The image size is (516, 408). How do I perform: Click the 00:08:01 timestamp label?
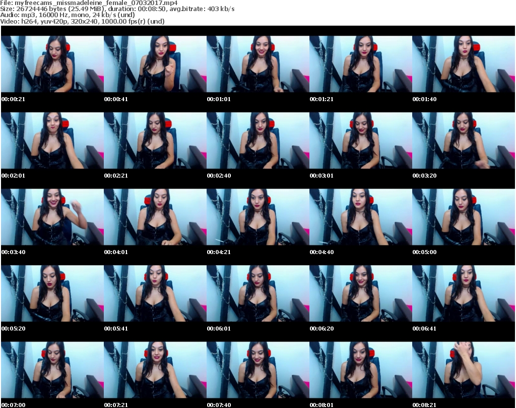(x=321, y=405)
